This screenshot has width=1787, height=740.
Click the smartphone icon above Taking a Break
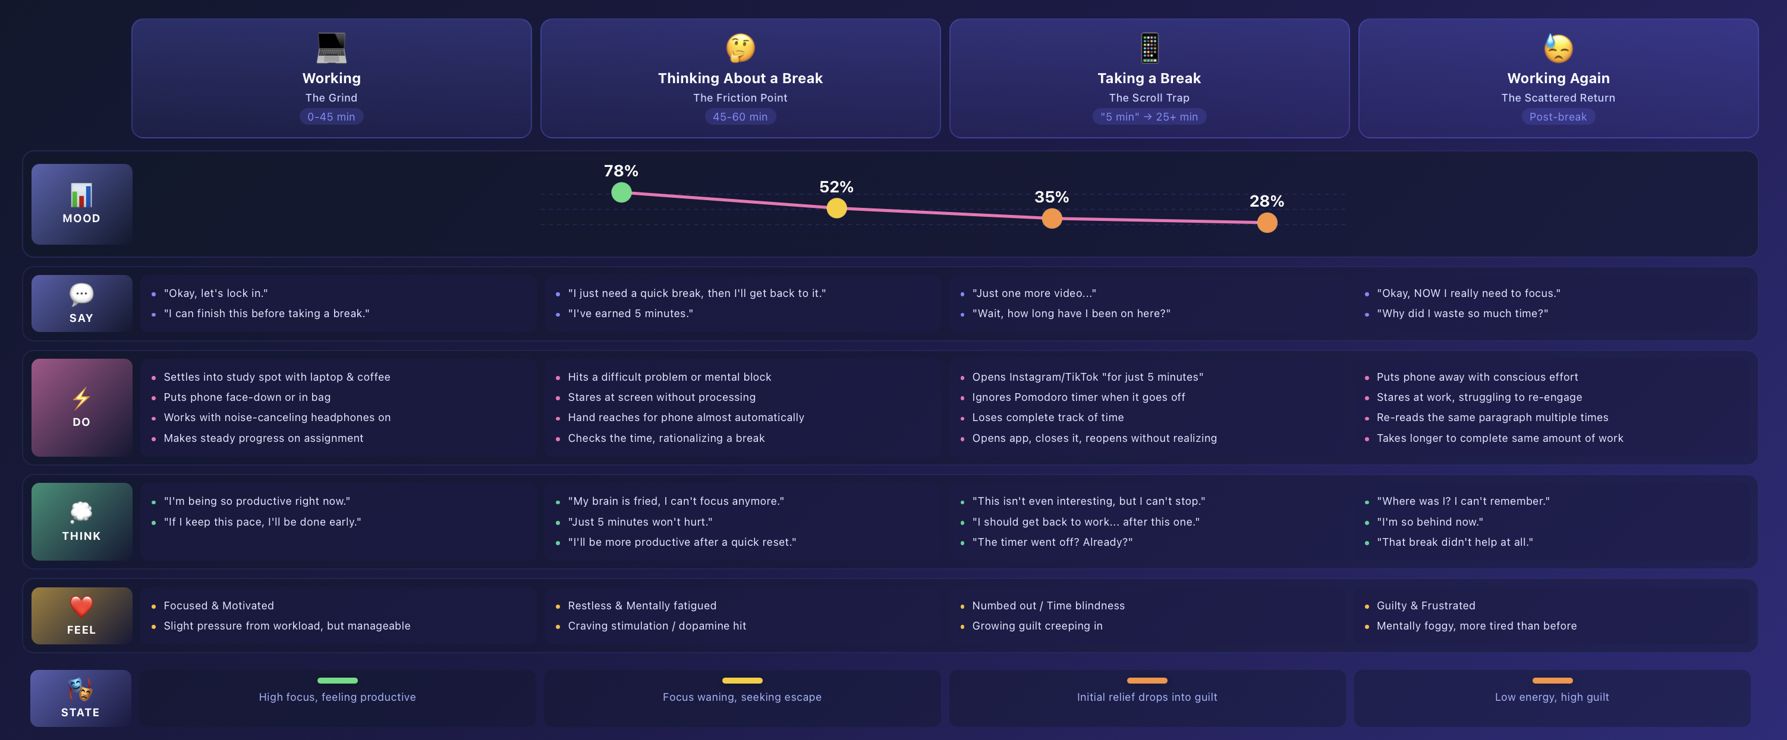point(1150,48)
